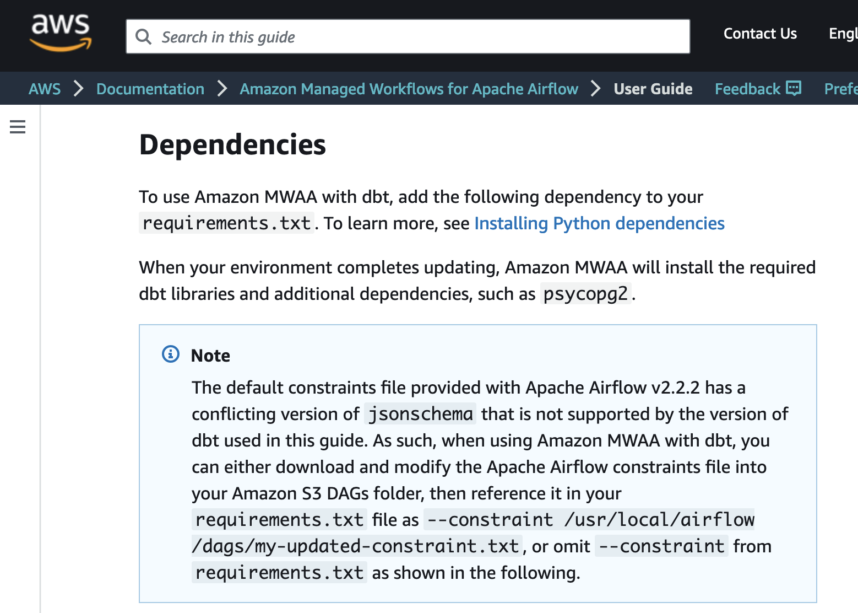Open Amazon Managed Workflows for Apache Airflow breadcrumb

click(x=409, y=89)
